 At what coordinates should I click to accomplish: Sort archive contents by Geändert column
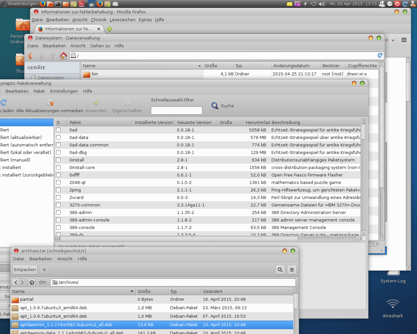tap(247, 291)
